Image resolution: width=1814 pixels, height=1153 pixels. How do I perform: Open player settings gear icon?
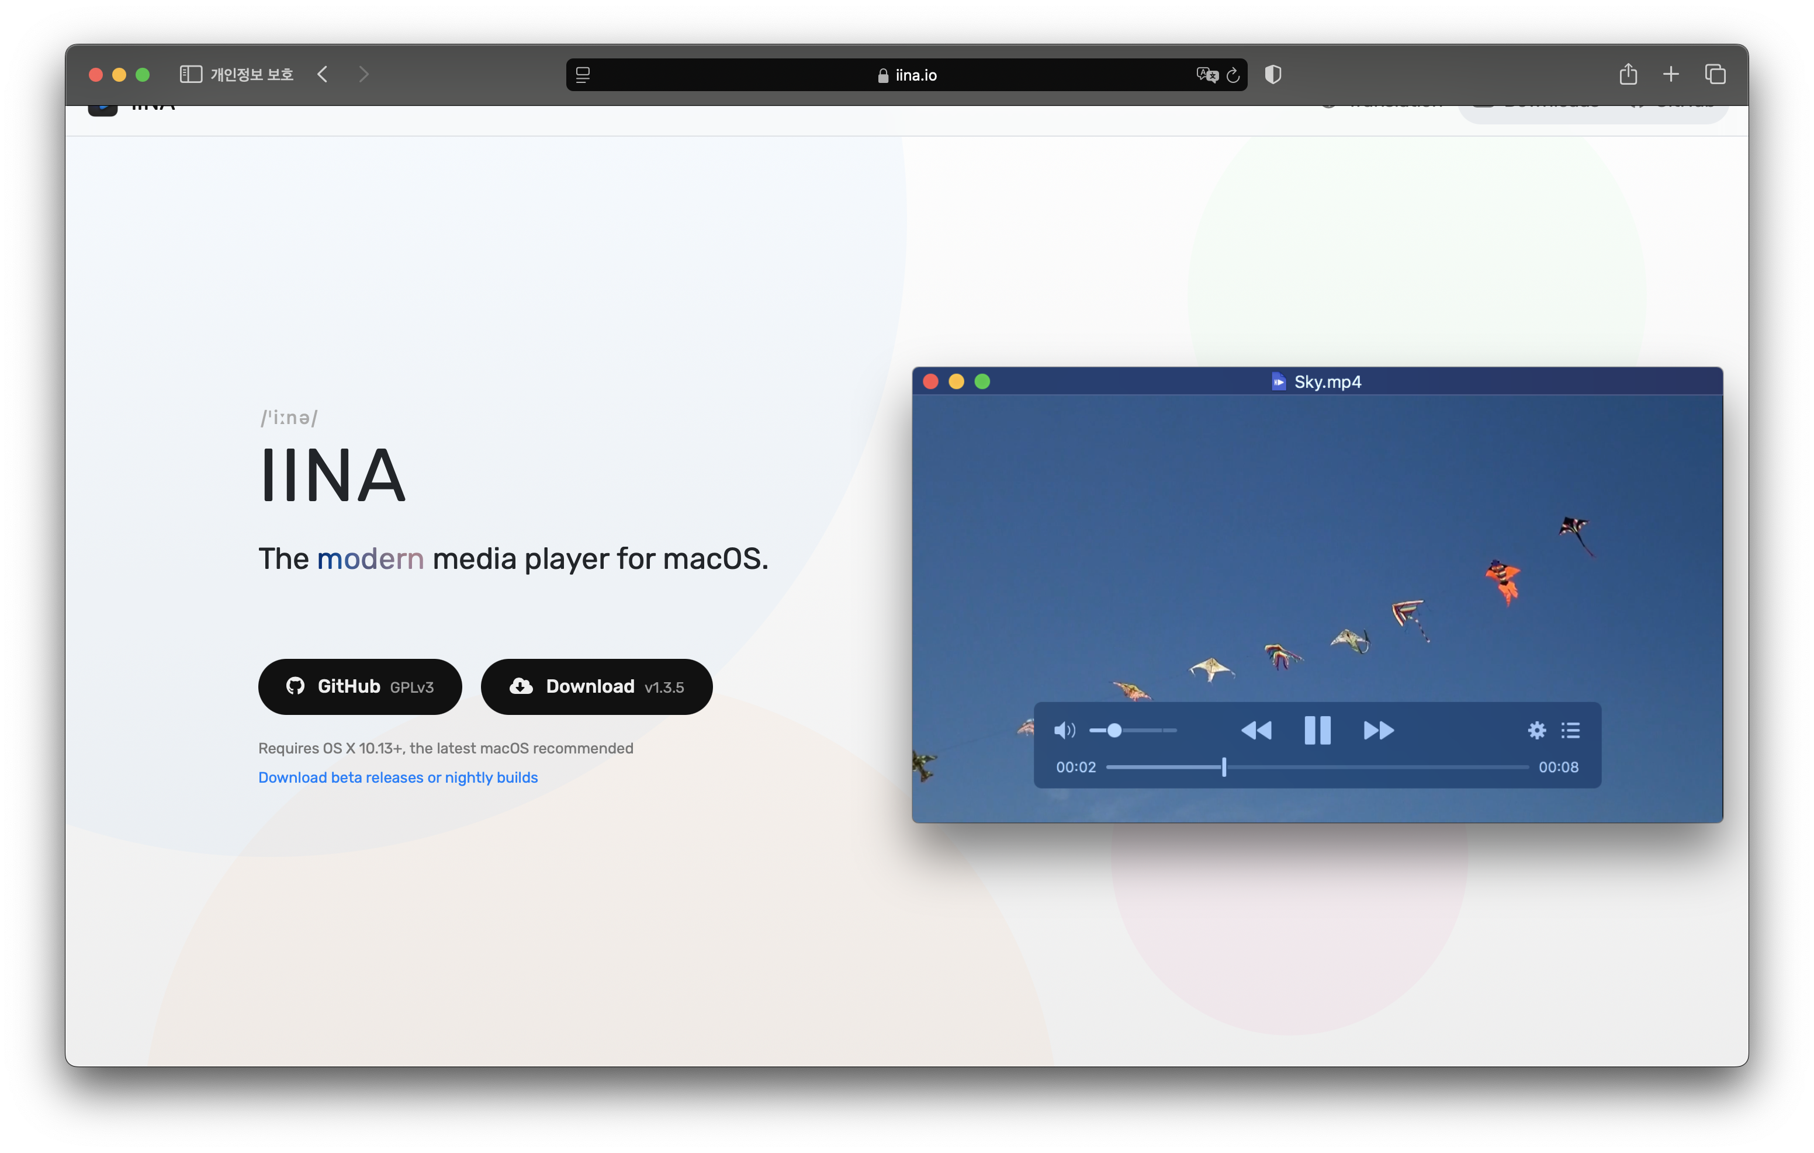pyautogui.click(x=1537, y=730)
